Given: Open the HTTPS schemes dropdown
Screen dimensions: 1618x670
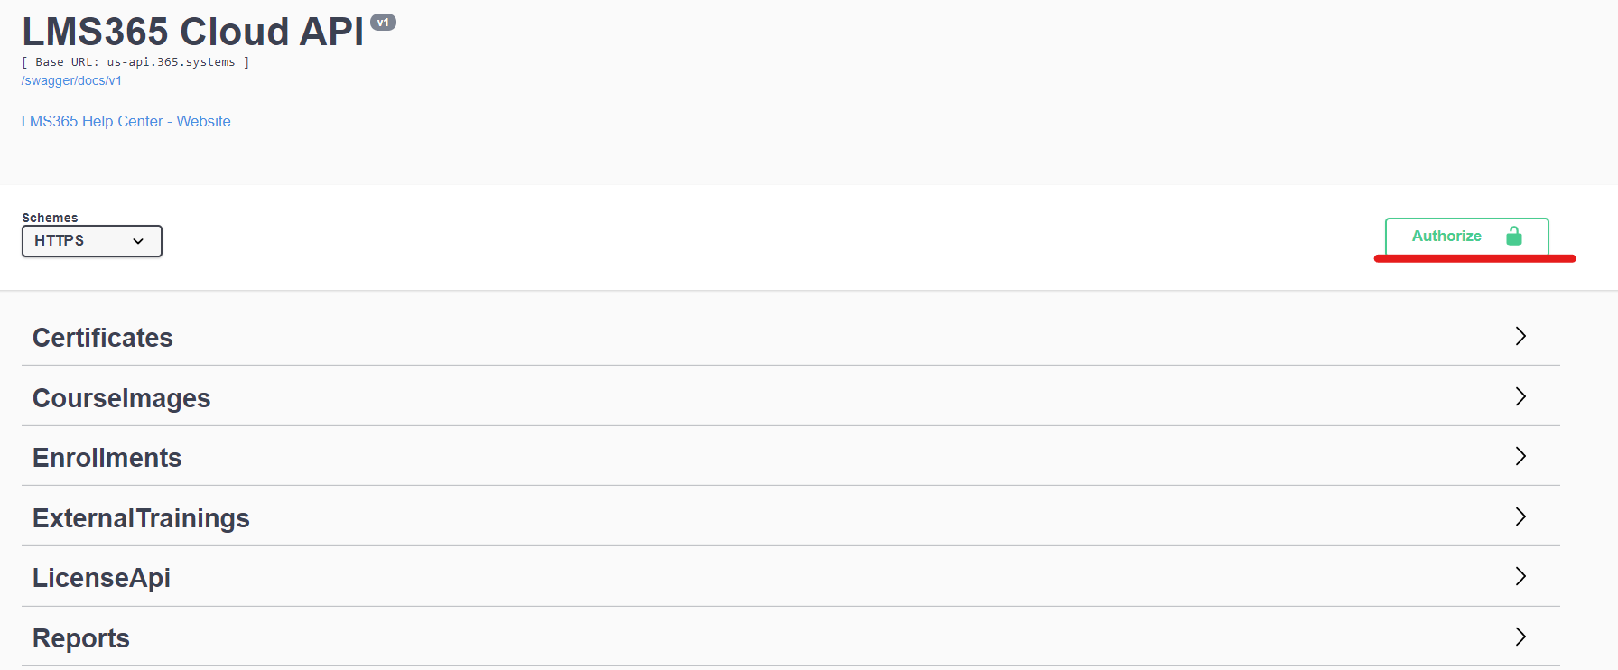Looking at the screenshot, I should pos(92,241).
